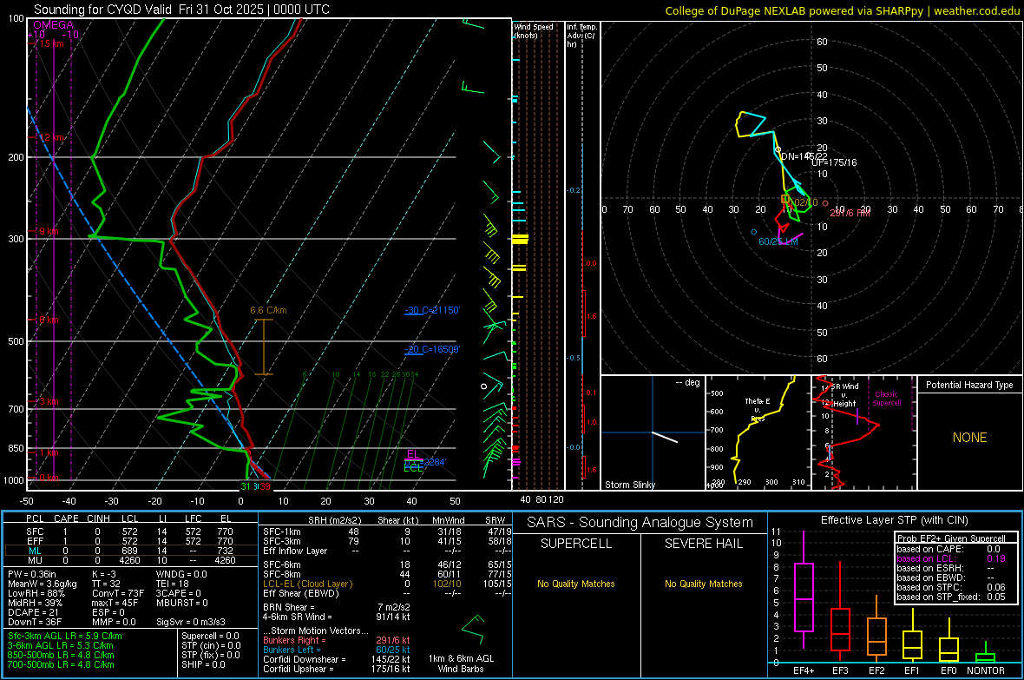
Task: Click the Storm Slinky panel label
Action: click(630, 485)
